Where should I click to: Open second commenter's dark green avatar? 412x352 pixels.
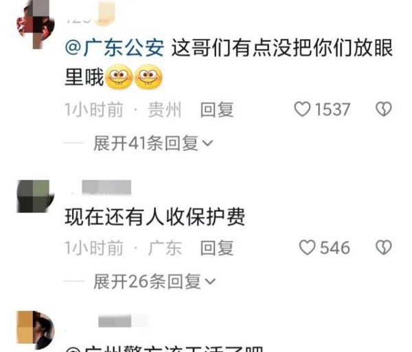click(x=36, y=196)
